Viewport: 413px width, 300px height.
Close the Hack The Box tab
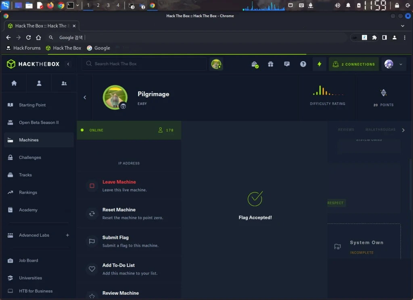74,26
